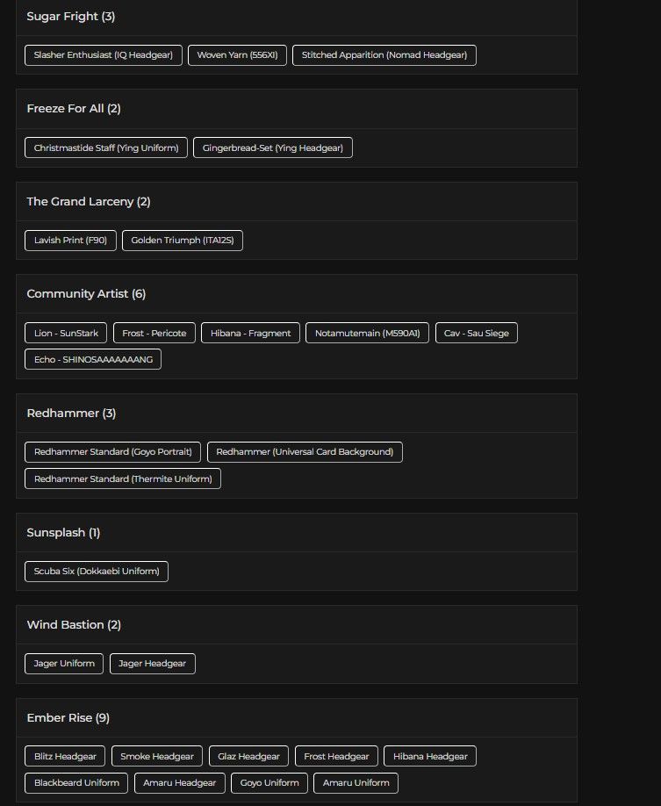The height and width of the screenshot is (806, 661).
Task: Click Redhammer Standard (Thermite Uniform)
Action: point(123,479)
